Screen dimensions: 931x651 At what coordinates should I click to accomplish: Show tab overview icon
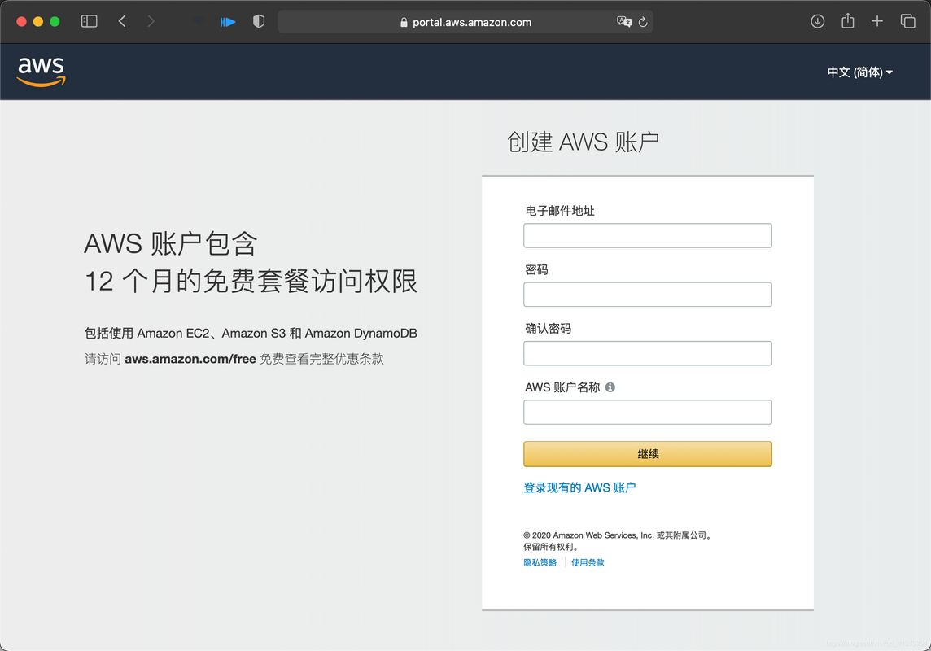coord(908,21)
